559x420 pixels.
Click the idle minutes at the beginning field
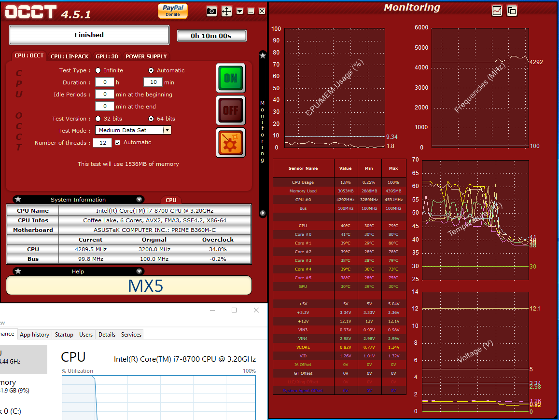pos(104,95)
